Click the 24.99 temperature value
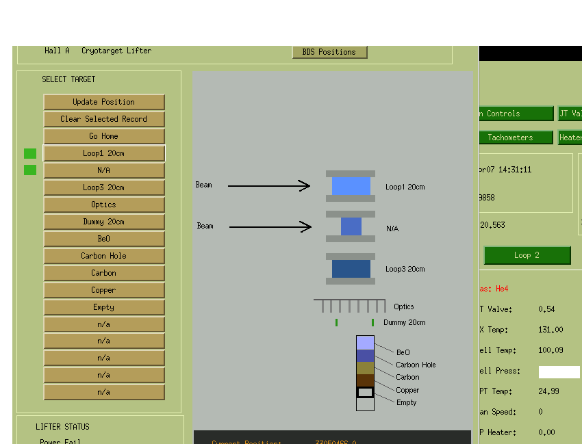The height and width of the screenshot is (444, 582). coord(548,391)
